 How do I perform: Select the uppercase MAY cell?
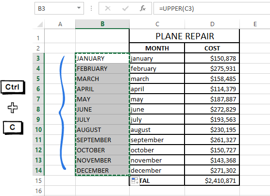click(102, 99)
